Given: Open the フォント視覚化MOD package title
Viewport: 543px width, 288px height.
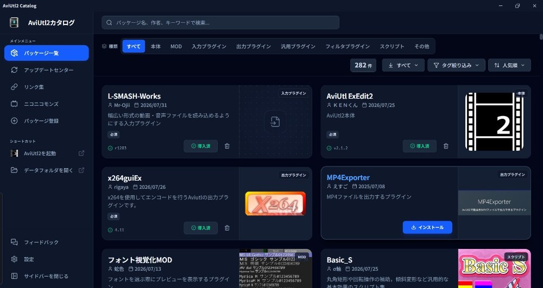Looking at the screenshot, I should [140, 260].
